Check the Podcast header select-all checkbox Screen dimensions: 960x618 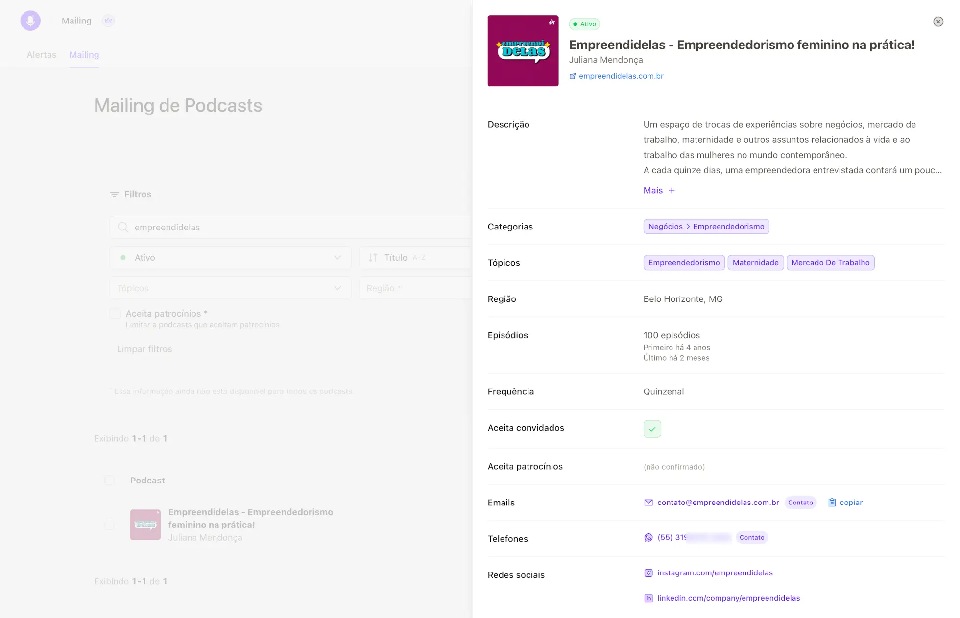point(109,481)
